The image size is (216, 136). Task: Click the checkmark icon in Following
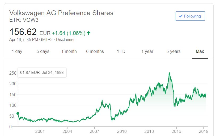181,16
